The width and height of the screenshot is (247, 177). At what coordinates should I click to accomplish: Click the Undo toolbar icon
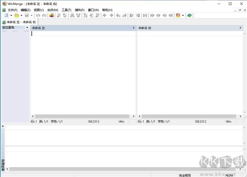coord(38,16)
